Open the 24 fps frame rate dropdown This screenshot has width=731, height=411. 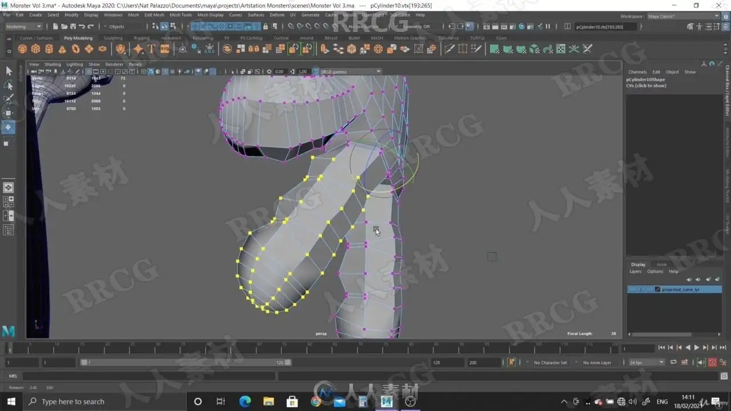pyautogui.click(x=646, y=362)
